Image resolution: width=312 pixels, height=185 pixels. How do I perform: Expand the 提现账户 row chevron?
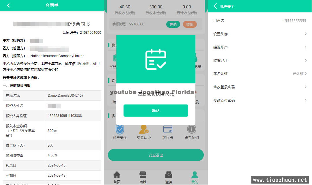pos(305,47)
